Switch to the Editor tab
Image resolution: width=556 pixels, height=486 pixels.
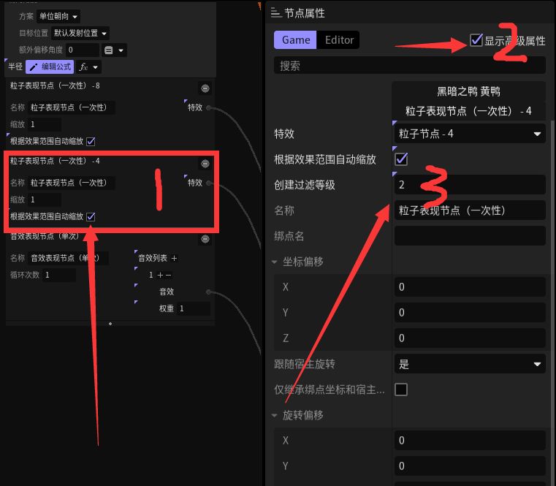[x=339, y=39]
